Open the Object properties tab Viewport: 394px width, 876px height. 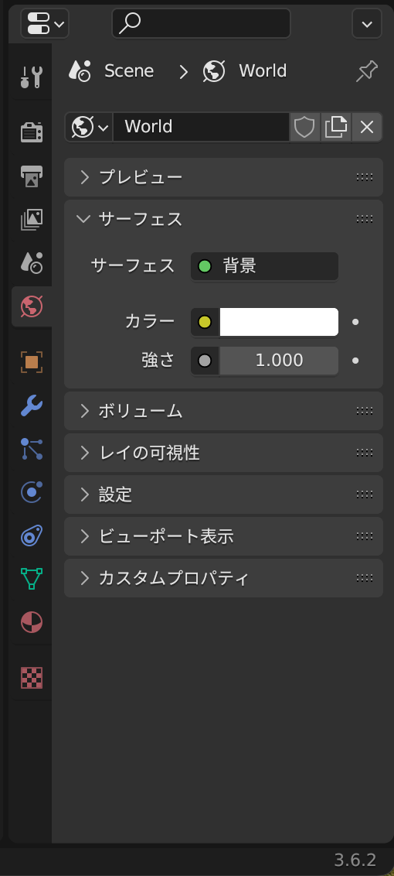[31, 362]
